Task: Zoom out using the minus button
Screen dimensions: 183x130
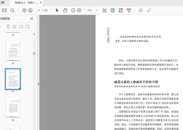Action: coord(73,10)
